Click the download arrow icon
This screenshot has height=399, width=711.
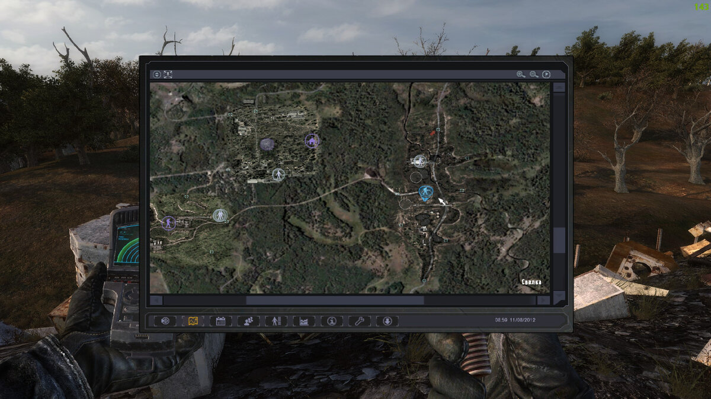[387, 321]
